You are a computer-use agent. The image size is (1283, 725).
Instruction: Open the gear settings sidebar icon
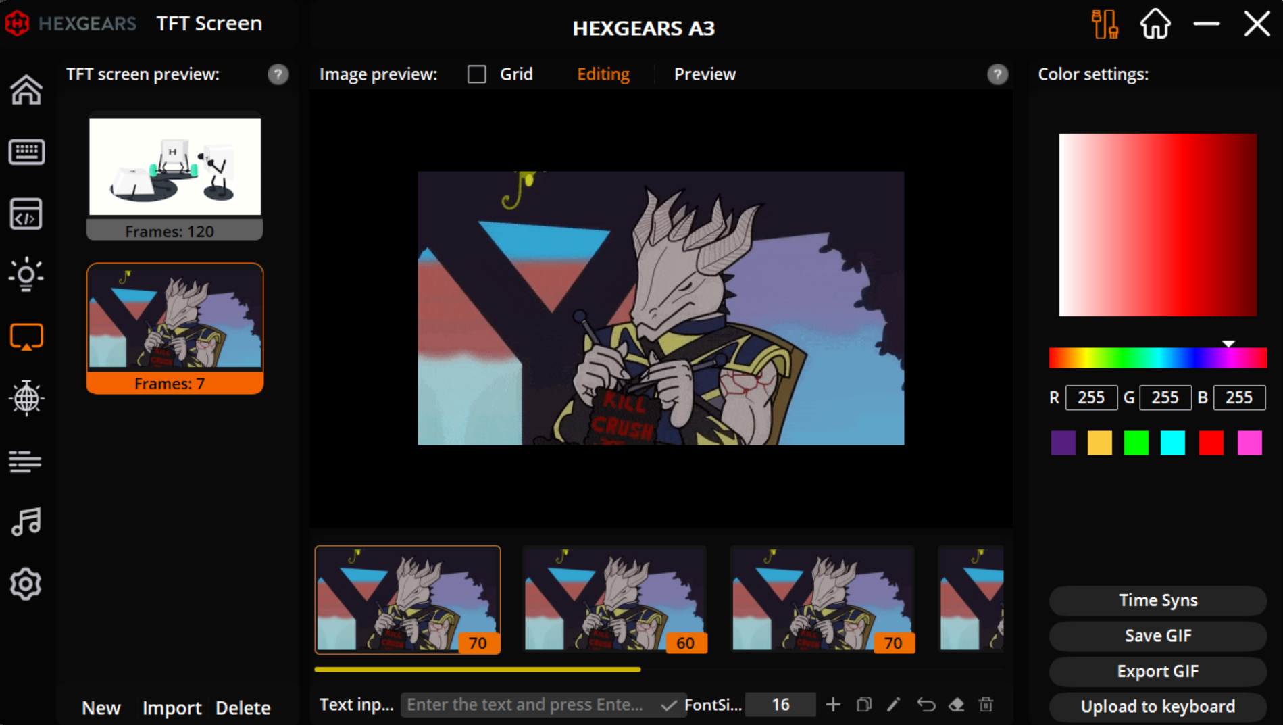[x=26, y=584]
